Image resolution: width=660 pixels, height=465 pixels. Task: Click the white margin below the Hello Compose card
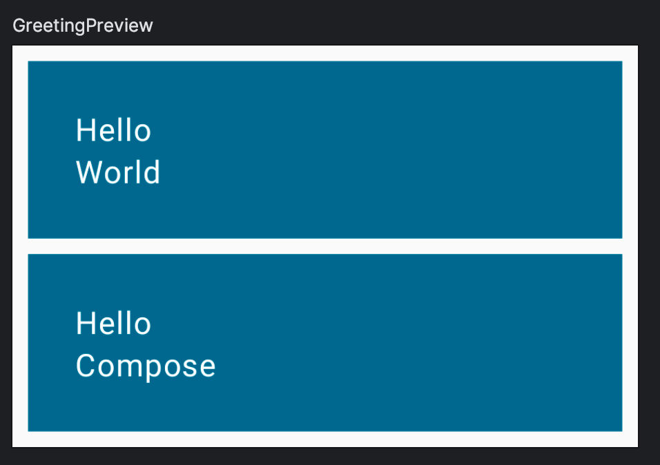click(x=324, y=439)
